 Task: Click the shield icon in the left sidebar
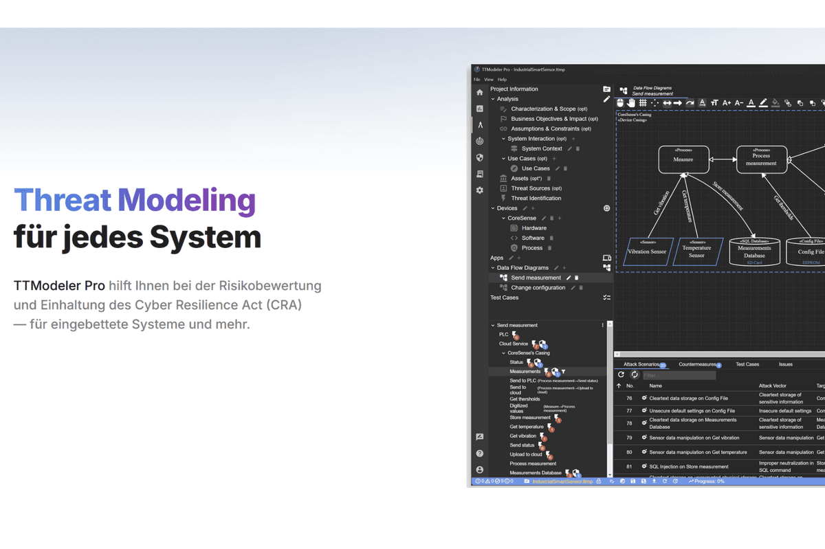(x=480, y=157)
